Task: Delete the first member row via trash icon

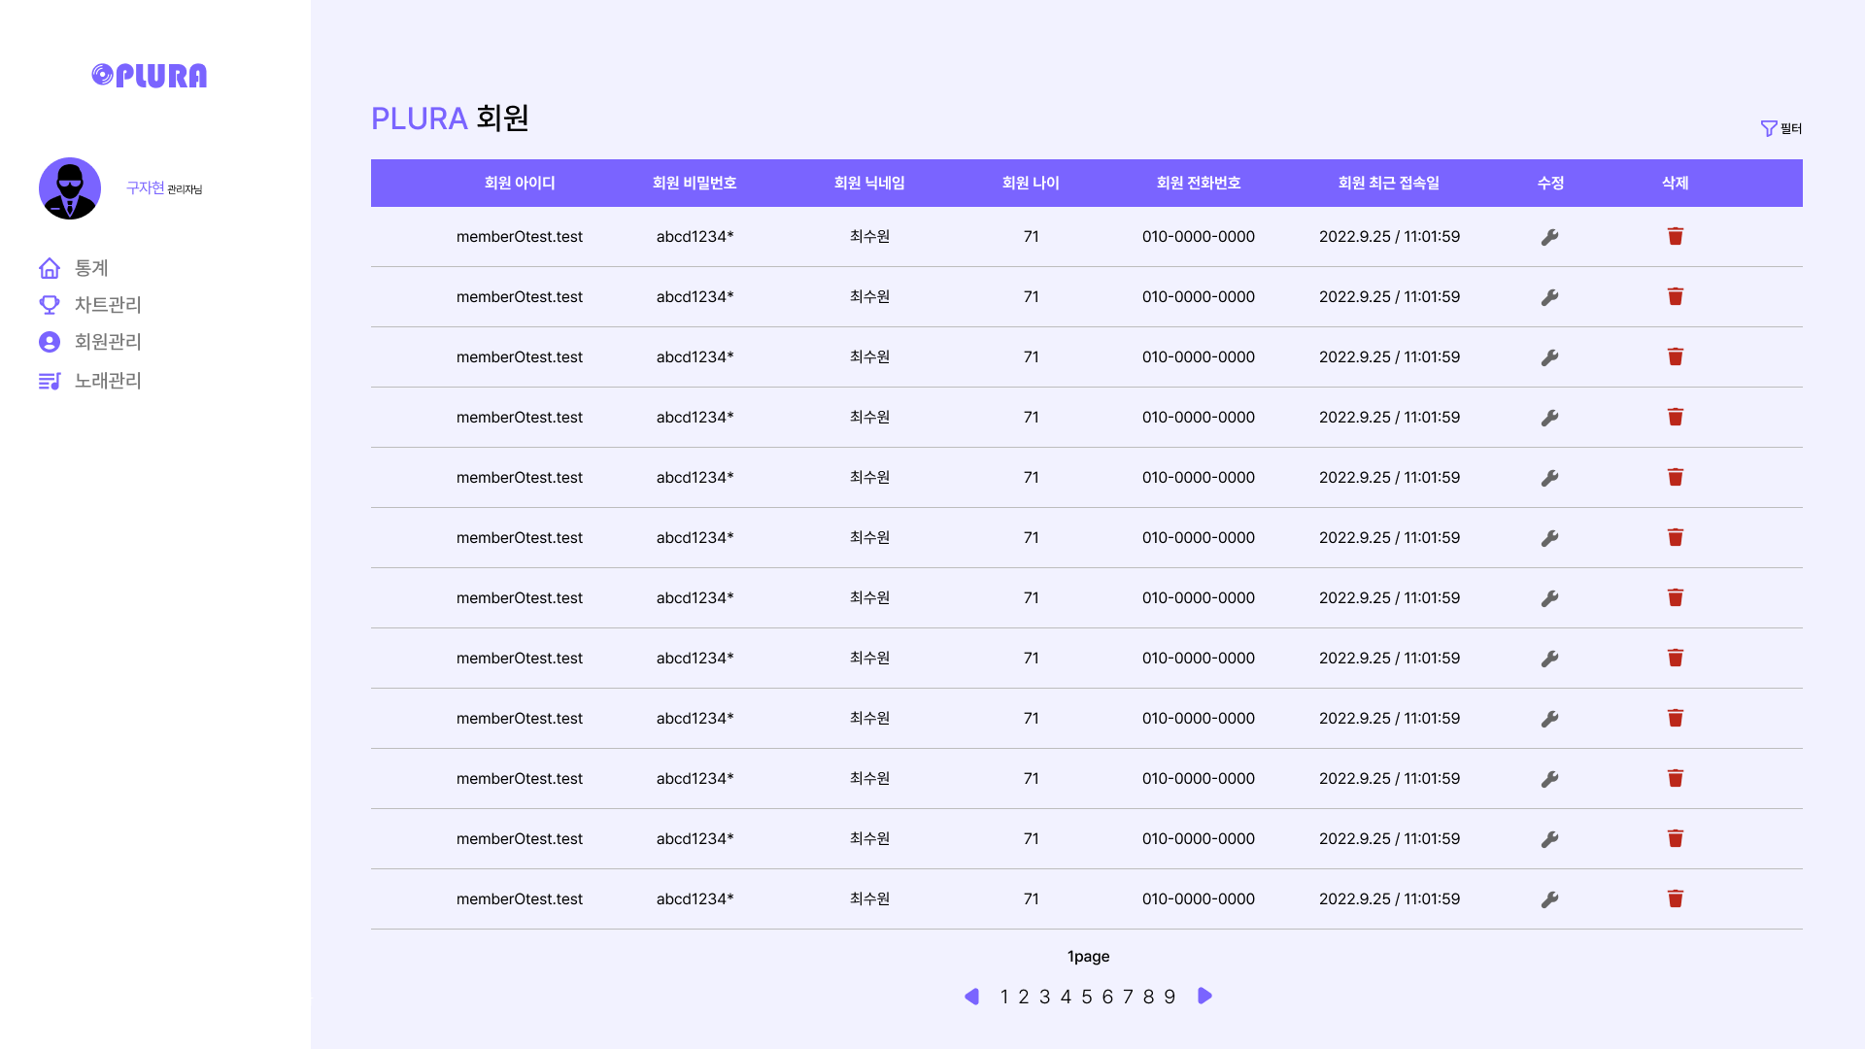Action: tap(1676, 237)
